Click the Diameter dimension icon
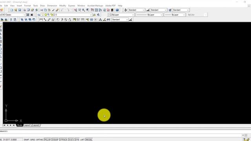Viewport: 251px width, 141px height. click(x=66, y=20)
